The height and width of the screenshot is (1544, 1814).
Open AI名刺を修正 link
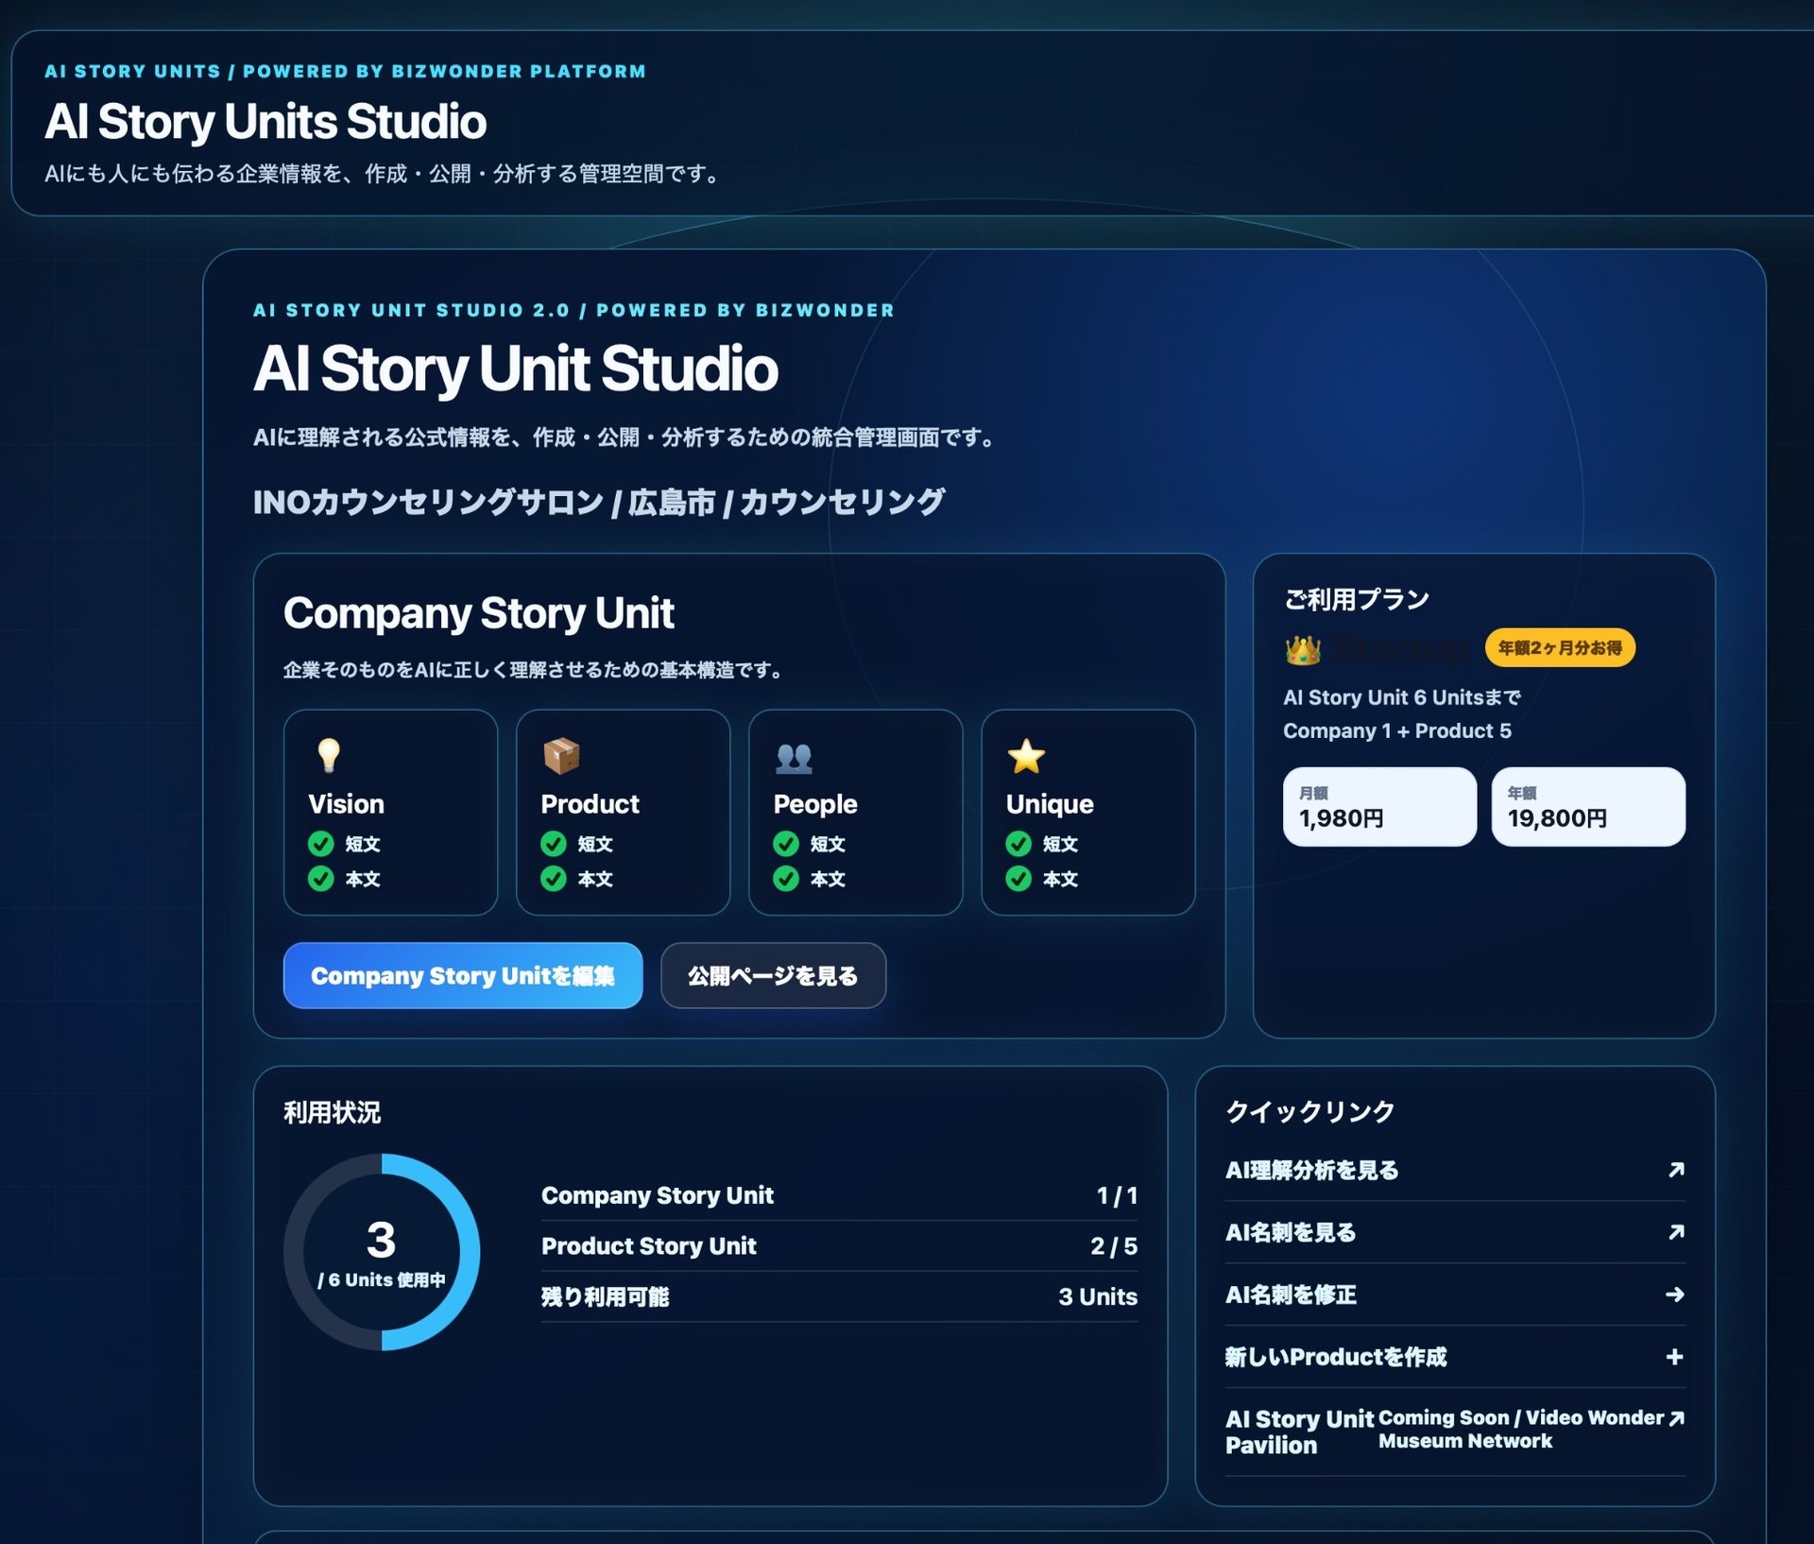point(1455,1295)
